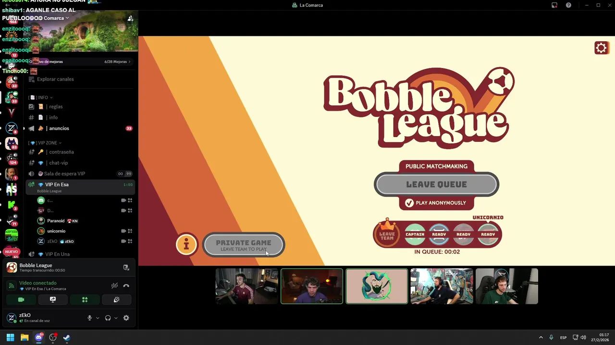
Task: Select the Z server icon with 8 badge
Action: point(12,128)
